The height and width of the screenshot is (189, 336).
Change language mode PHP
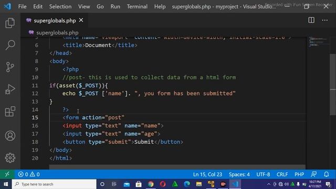tap(299, 174)
